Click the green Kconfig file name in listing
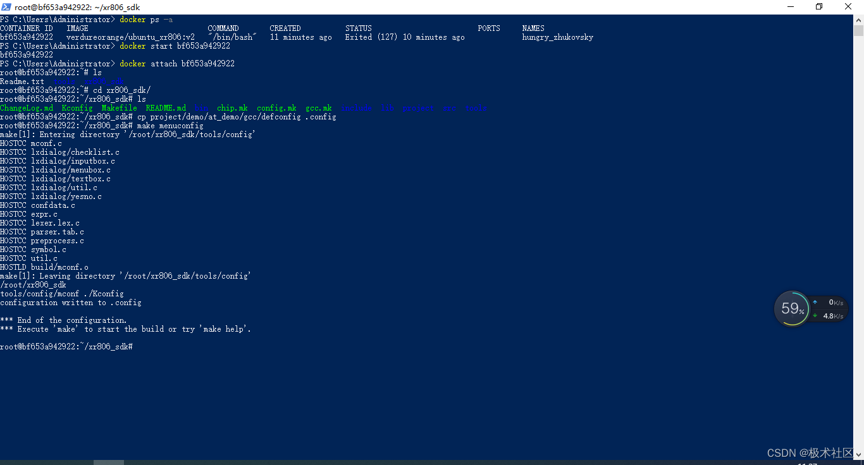This screenshot has height=465, width=864. (77, 108)
